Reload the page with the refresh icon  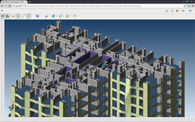[x=9, y=6]
